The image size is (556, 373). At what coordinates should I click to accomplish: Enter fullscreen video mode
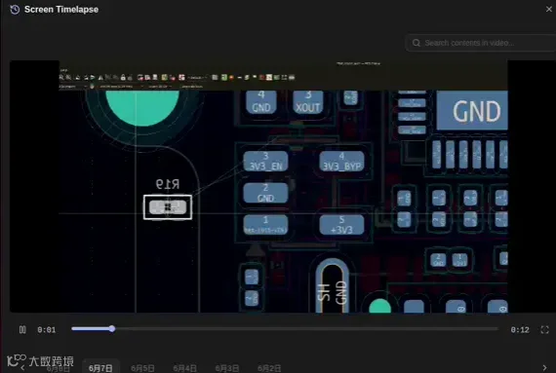pos(544,329)
